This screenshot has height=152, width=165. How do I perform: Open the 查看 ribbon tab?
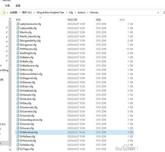(x=18, y=6)
